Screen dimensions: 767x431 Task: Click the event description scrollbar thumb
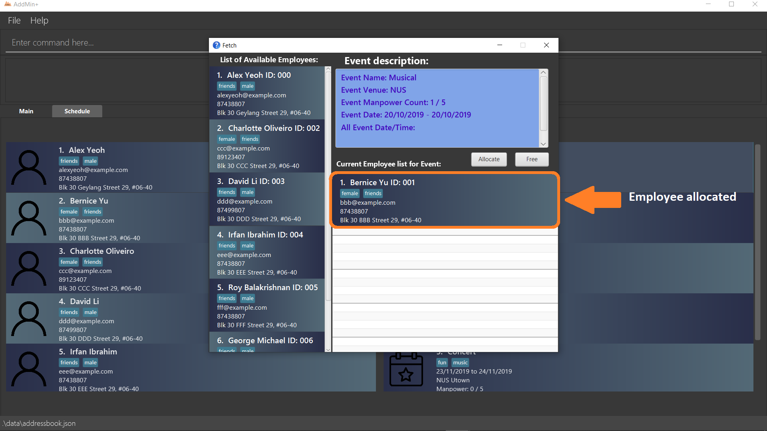(x=543, y=104)
